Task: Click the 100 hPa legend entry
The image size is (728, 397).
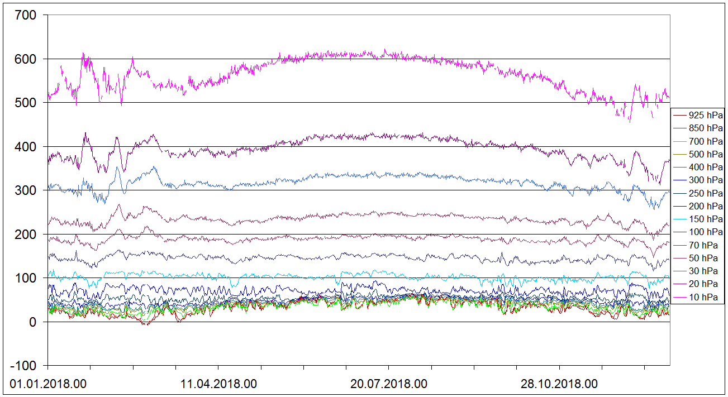Action: click(705, 232)
